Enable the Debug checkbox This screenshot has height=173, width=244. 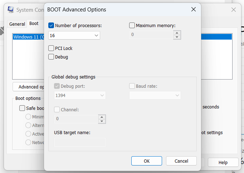(x=51, y=57)
